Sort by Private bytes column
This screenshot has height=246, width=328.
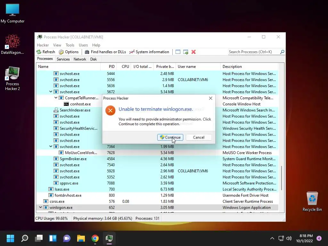(165, 67)
